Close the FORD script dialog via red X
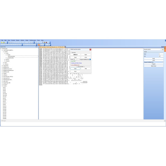This screenshot has height=166, width=166. pos(90,49)
